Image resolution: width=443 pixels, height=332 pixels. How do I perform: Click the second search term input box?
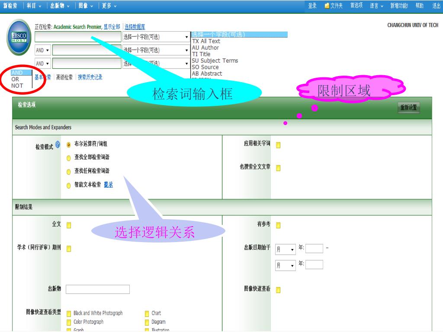click(x=87, y=50)
